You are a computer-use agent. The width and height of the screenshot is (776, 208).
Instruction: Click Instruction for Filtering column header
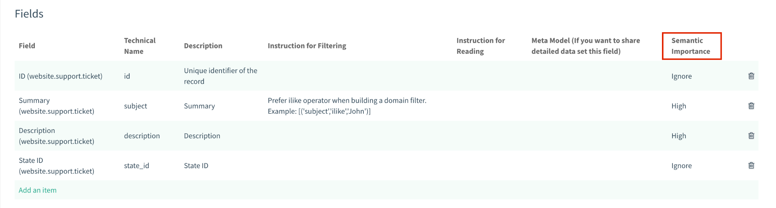coord(307,46)
